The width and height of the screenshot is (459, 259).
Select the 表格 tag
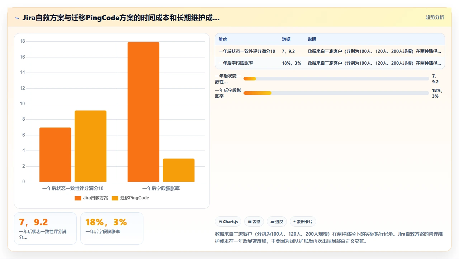tap(254, 222)
